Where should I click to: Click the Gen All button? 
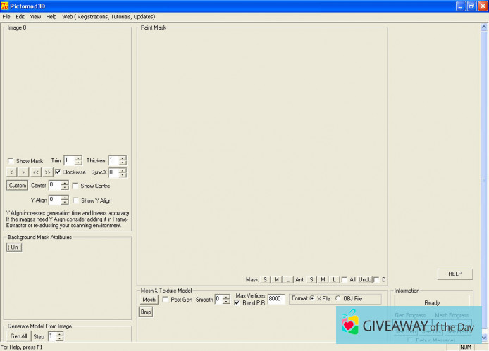click(18, 337)
